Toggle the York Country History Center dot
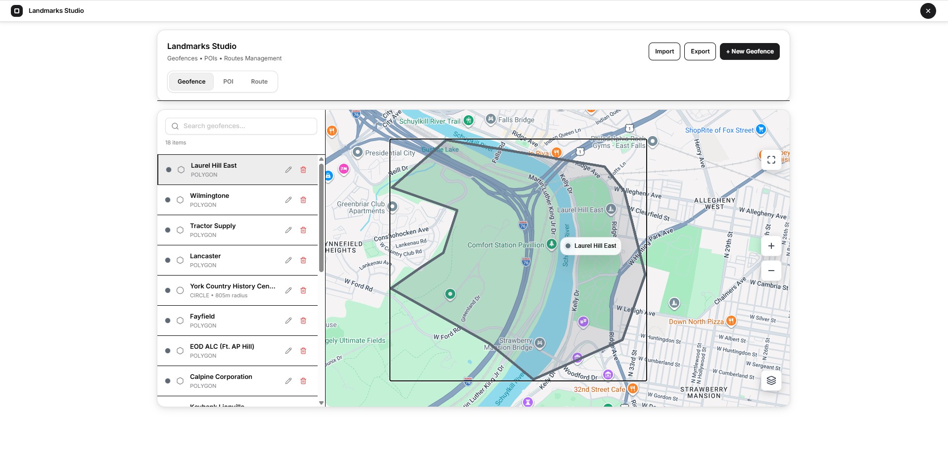This screenshot has height=466, width=948. click(x=168, y=290)
